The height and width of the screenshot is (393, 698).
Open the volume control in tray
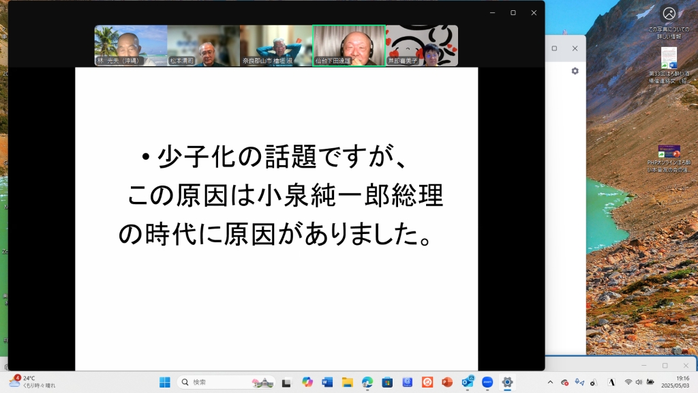(x=639, y=382)
